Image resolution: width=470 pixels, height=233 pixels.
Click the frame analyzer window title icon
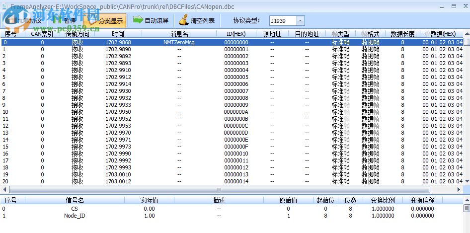4,6
